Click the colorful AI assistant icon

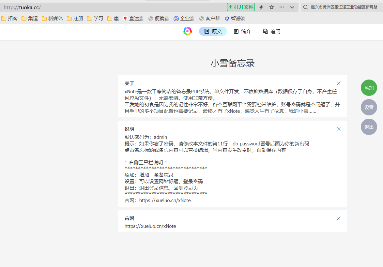(x=187, y=31)
